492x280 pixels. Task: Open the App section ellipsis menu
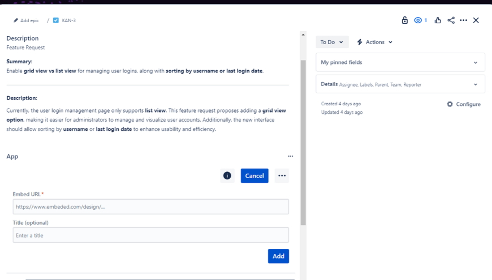click(x=291, y=156)
